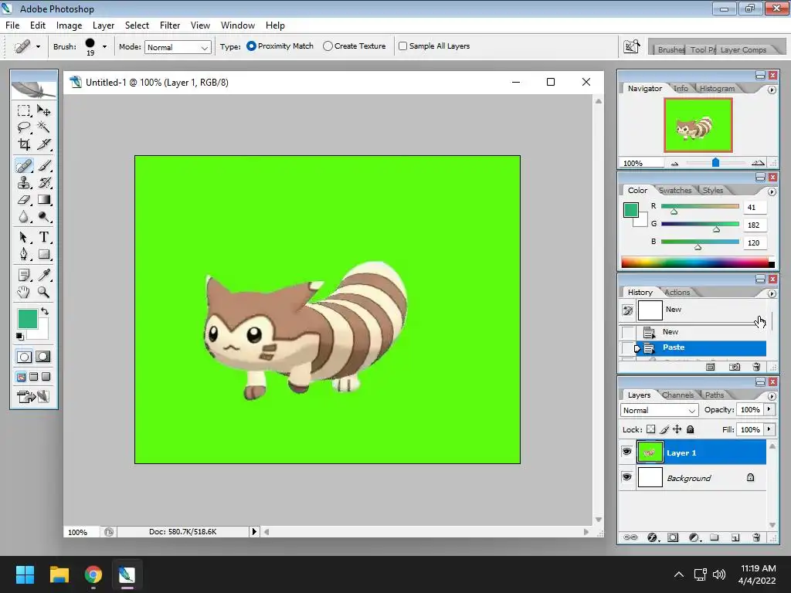Select the Notes tool
The height and width of the screenshot is (593, 791).
click(x=23, y=275)
